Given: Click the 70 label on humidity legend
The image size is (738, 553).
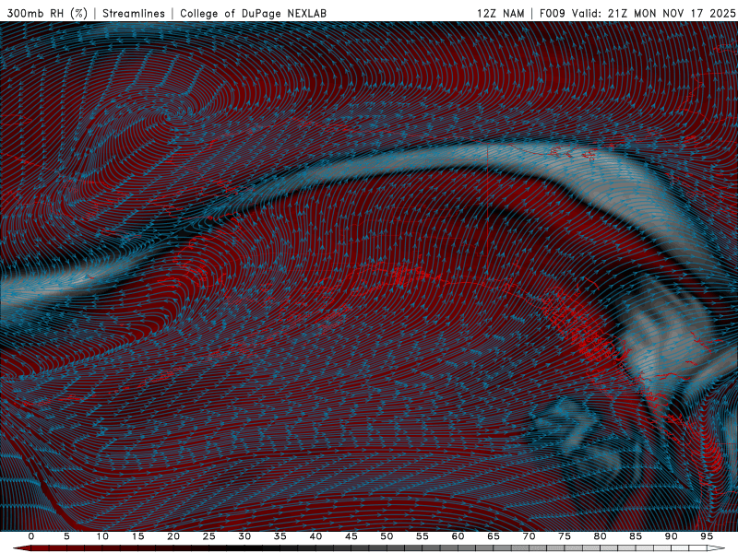Looking at the screenshot, I should click(x=529, y=536).
